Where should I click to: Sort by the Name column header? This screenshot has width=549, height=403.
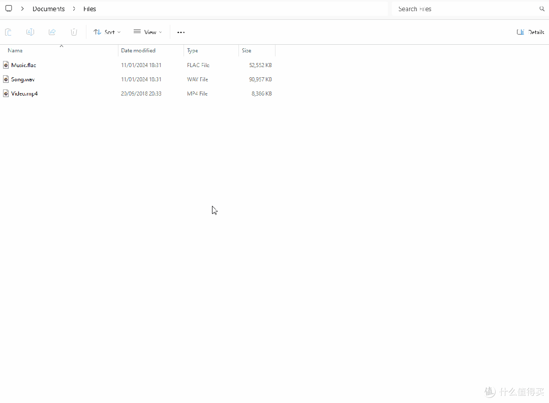[59, 50]
